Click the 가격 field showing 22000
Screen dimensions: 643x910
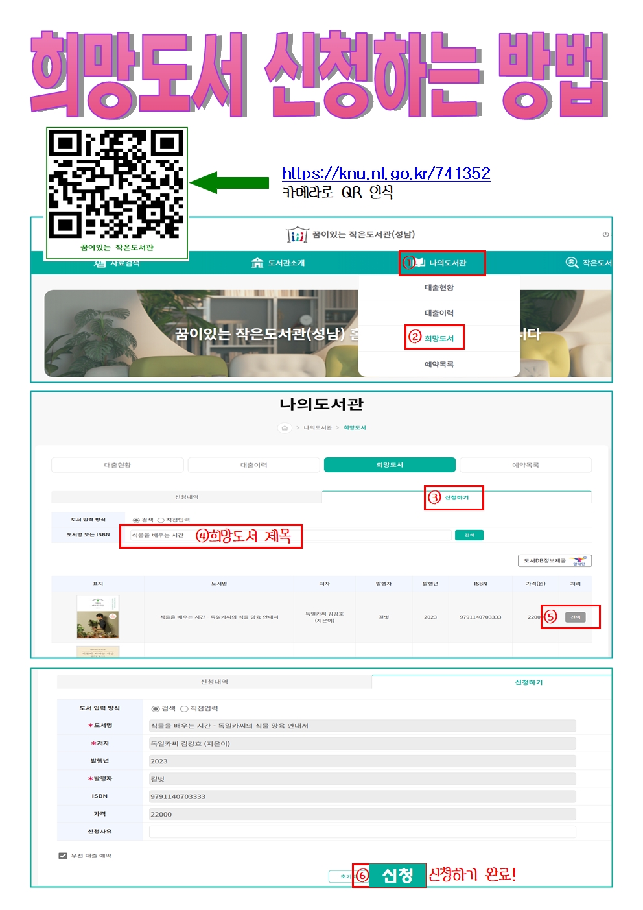tap(362, 814)
